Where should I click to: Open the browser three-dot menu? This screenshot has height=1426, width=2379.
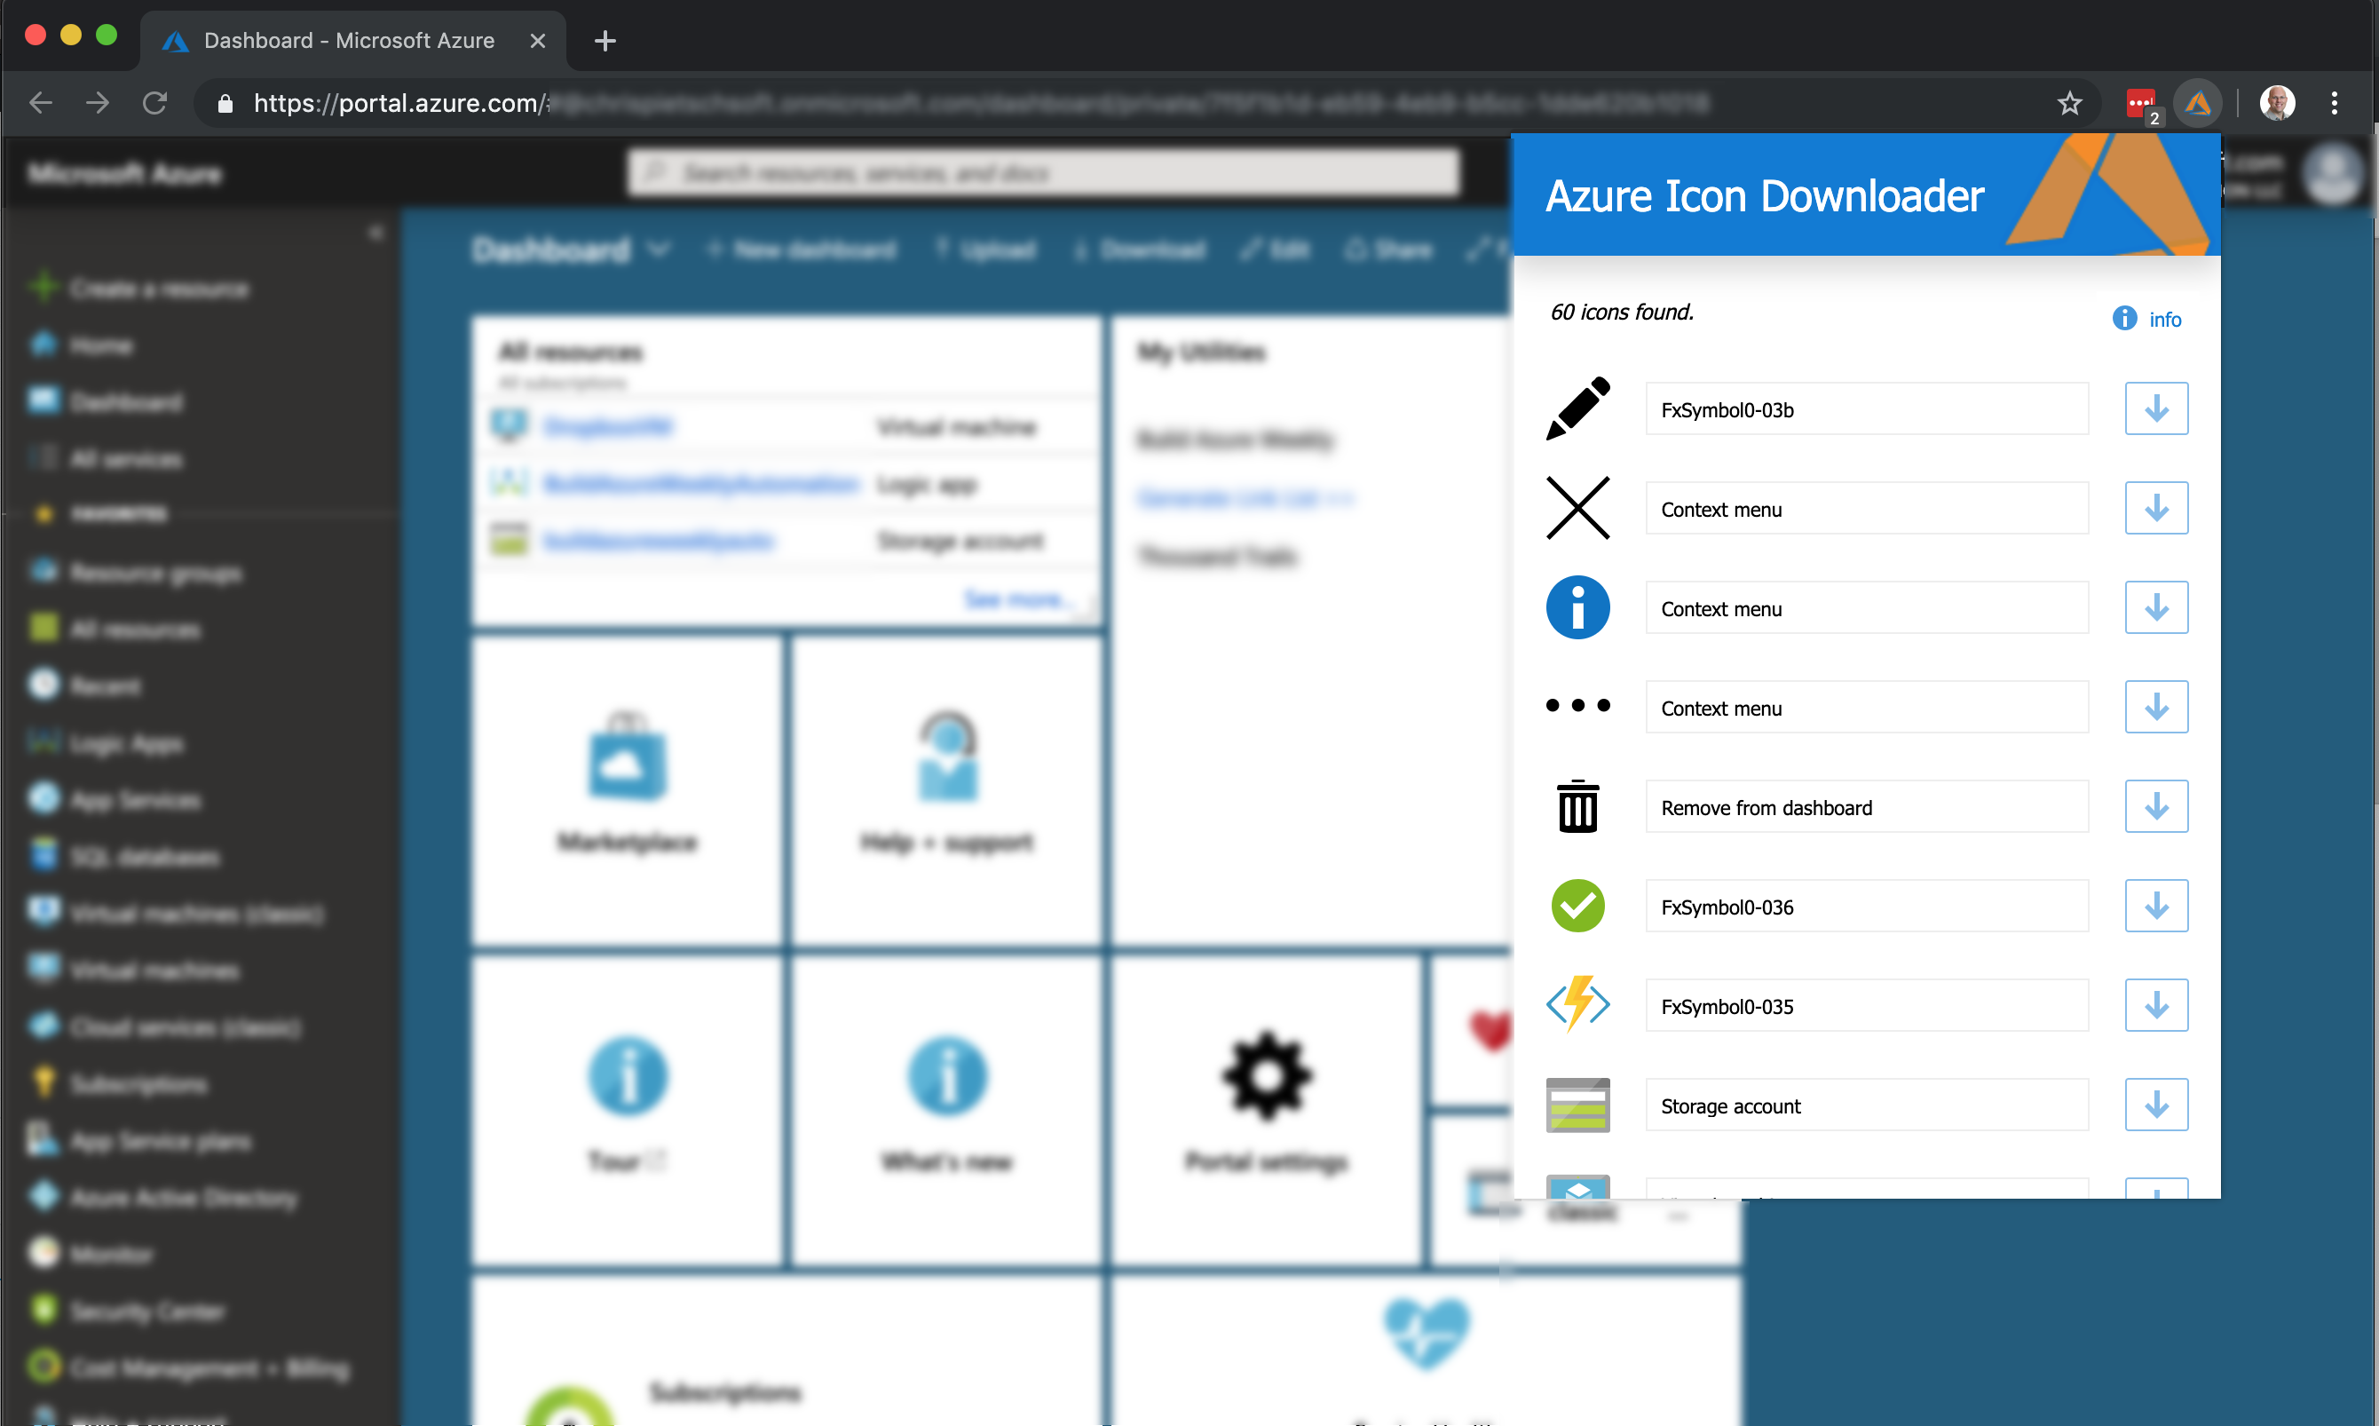point(2336,103)
